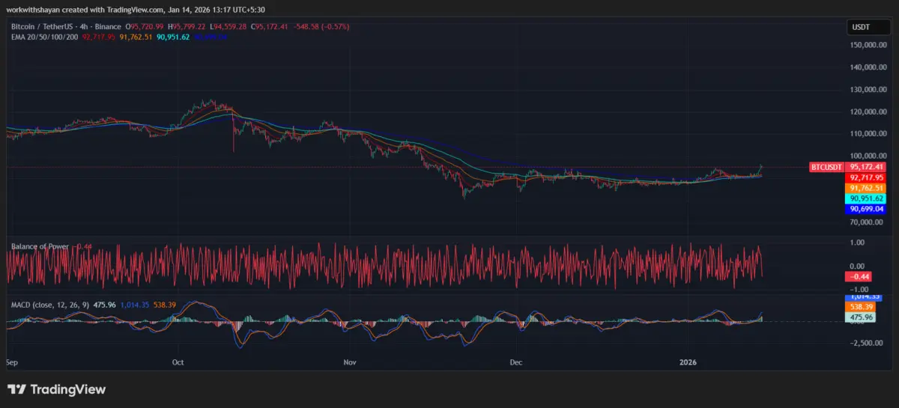899x408 pixels.
Task: Click the 1.00 Balance of Power axis label
Action: point(857,243)
